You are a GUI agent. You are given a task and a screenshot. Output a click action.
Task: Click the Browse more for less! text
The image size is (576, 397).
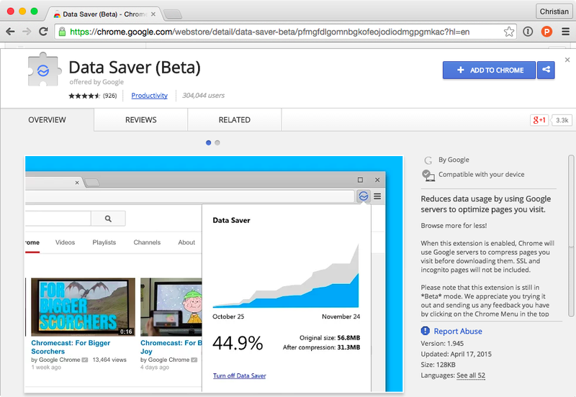(x=454, y=226)
